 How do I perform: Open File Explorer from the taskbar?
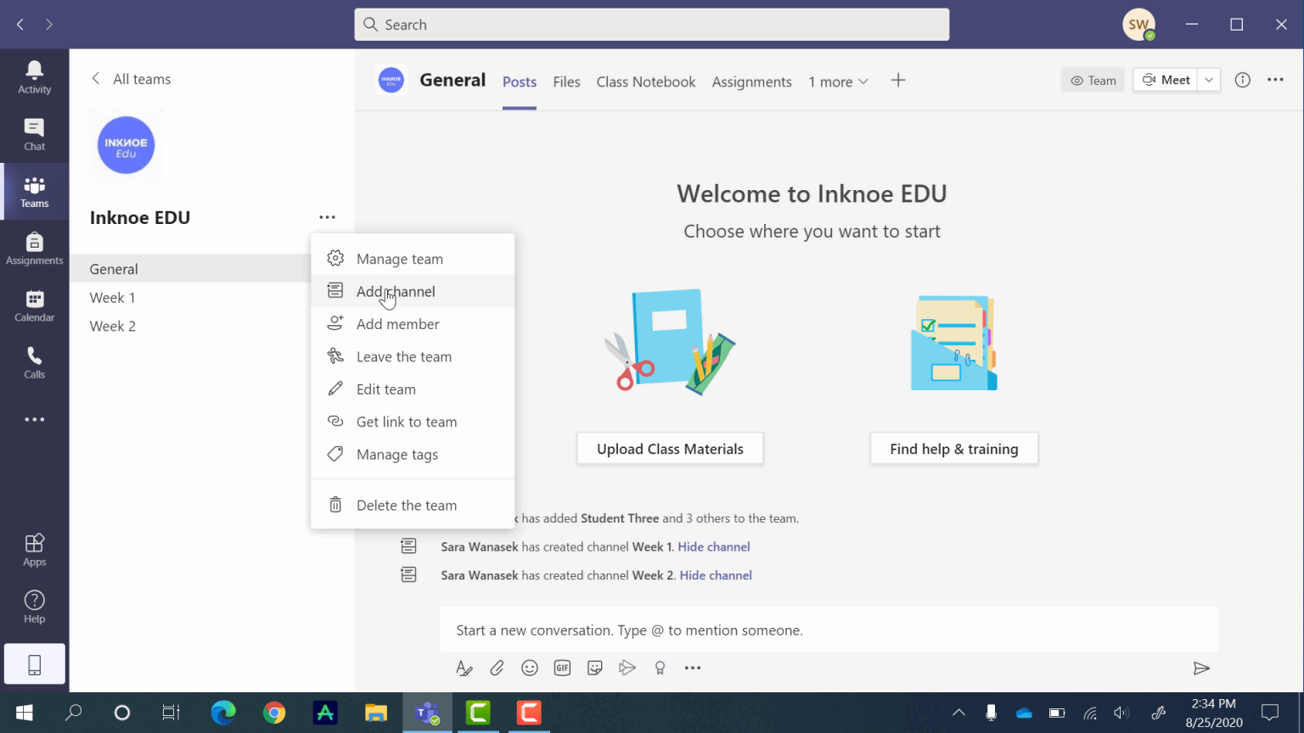click(376, 713)
